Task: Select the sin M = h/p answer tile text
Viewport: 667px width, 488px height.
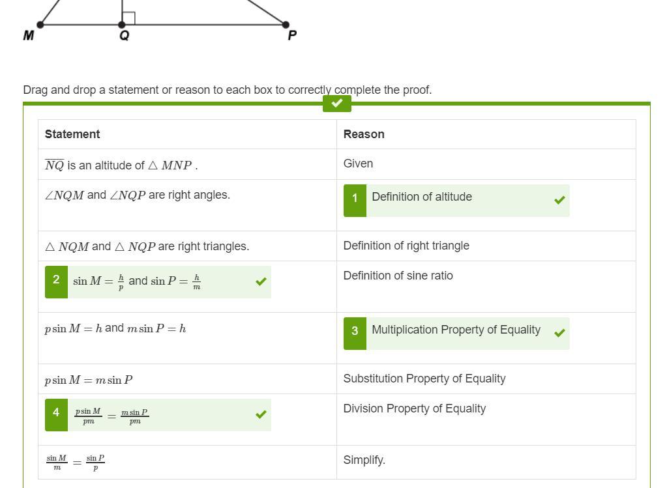Action: (x=137, y=281)
